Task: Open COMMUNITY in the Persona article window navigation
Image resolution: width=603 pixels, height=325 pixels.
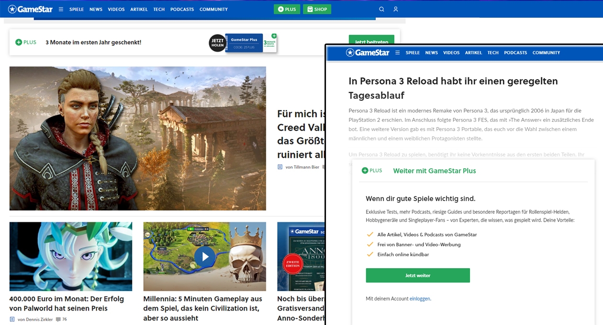Action: [x=546, y=53]
